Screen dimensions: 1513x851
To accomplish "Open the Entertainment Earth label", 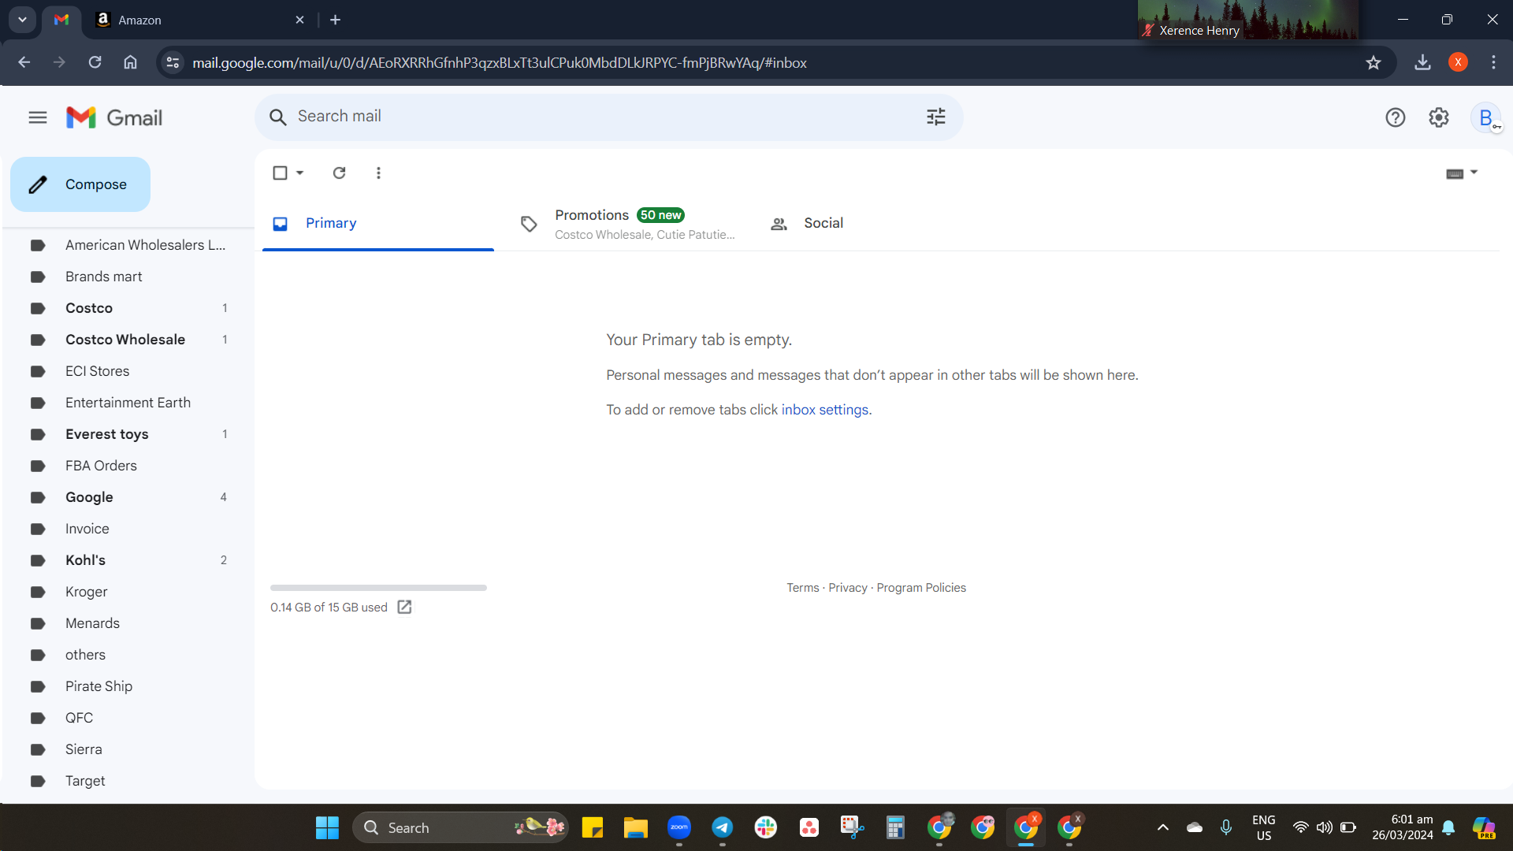I will 128,403.
